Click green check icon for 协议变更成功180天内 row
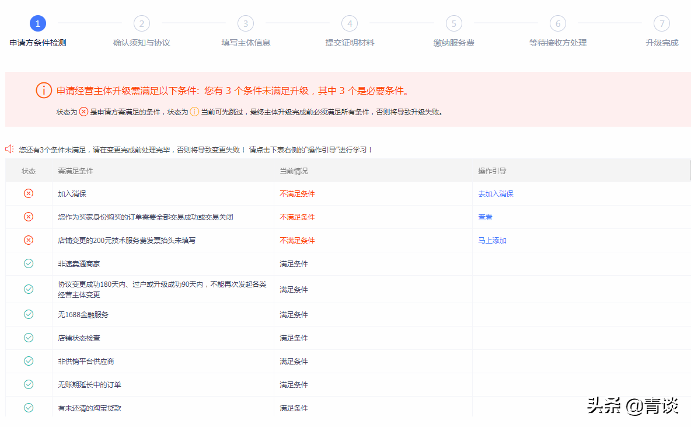 click(29, 289)
